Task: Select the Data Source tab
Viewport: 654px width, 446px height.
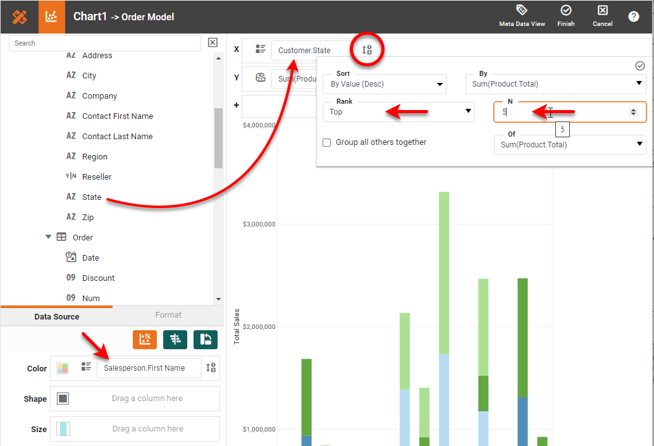Action: coord(57,316)
